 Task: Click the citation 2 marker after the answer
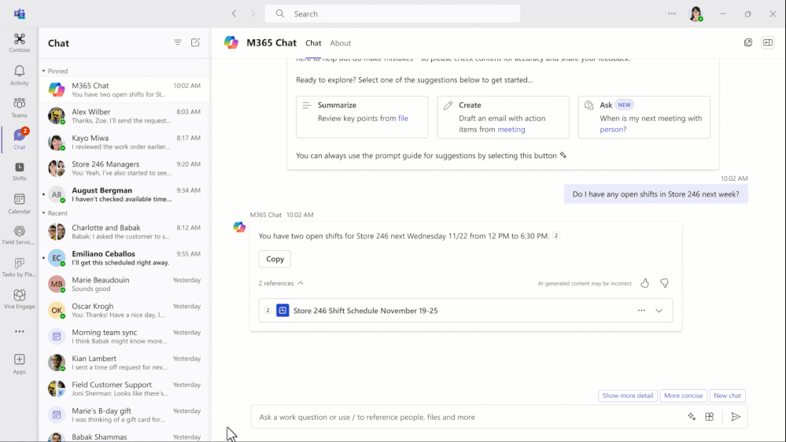click(556, 235)
